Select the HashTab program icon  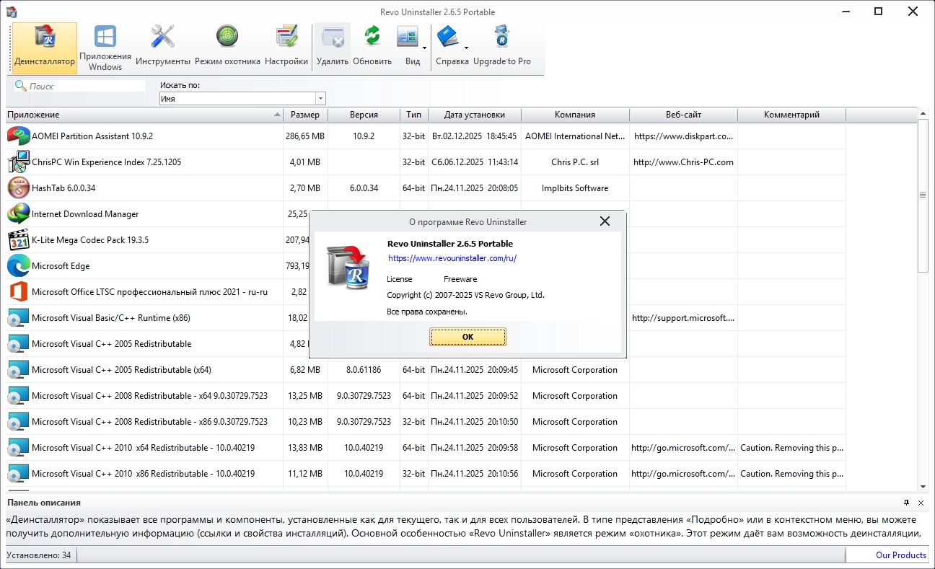(x=18, y=188)
